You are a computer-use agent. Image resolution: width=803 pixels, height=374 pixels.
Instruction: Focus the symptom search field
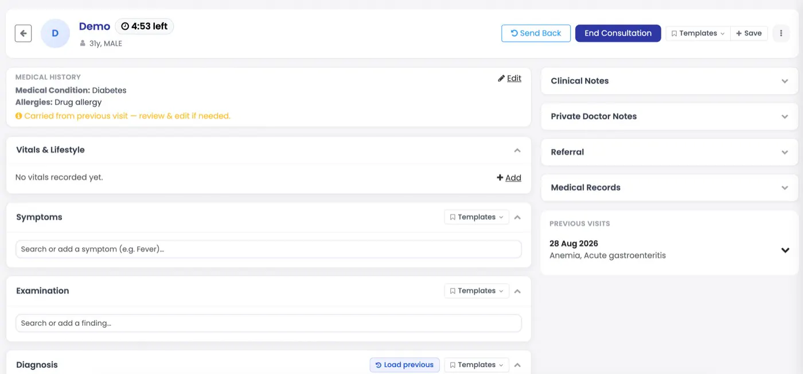[x=268, y=249]
